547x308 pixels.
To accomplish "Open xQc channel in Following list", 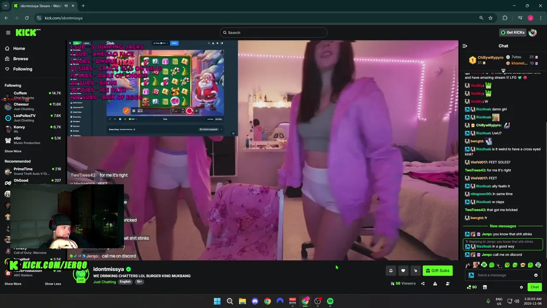I will tap(32, 140).
